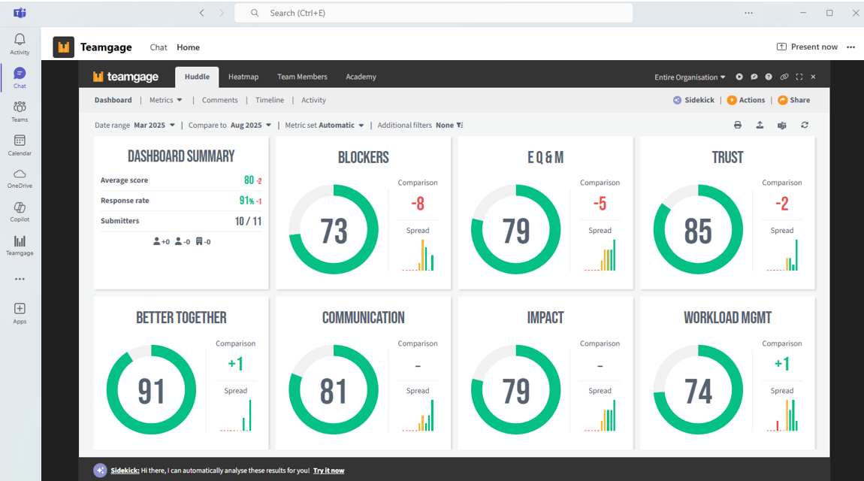
Task: Switch to the Heatmap tab
Action: click(243, 77)
